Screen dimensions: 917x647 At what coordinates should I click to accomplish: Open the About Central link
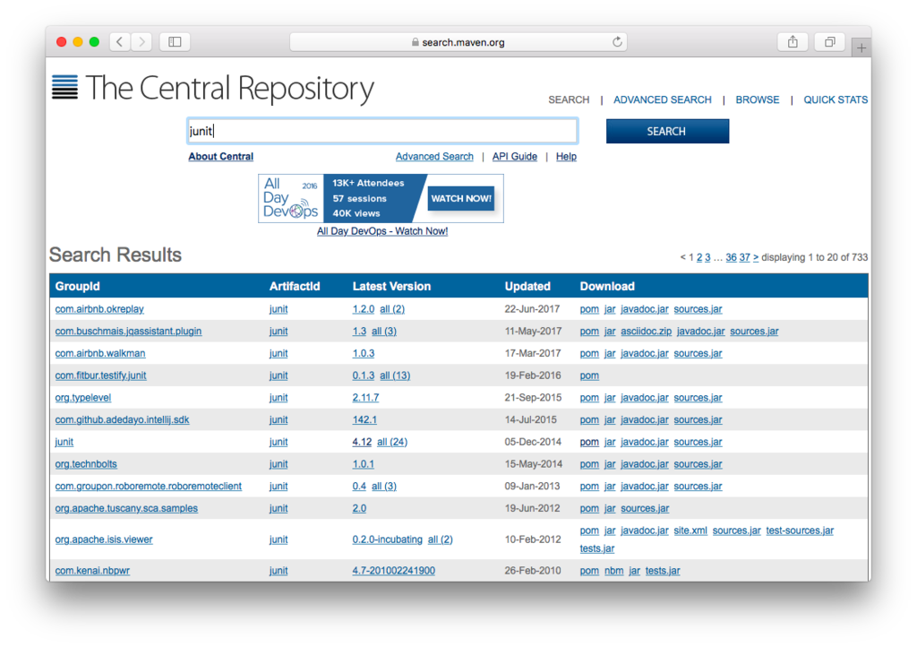click(220, 156)
